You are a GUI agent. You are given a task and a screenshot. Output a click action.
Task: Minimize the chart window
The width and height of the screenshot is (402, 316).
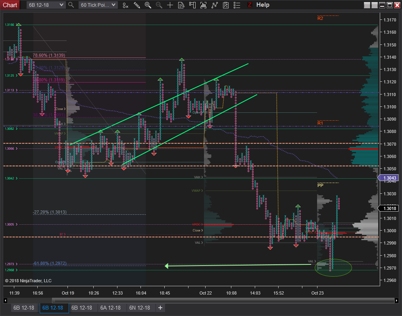tap(382, 5)
